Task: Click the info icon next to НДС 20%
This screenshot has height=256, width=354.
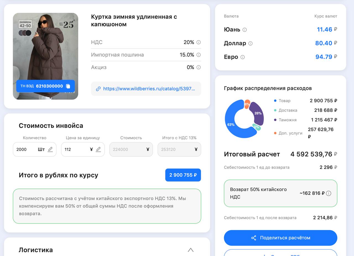Action: coord(198,42)
